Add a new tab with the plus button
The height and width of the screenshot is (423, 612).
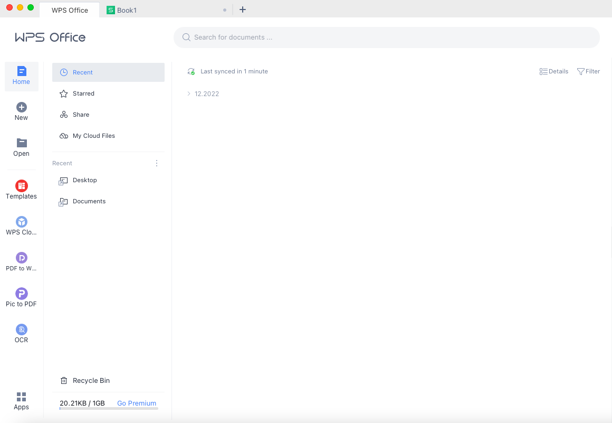(242, 10)
